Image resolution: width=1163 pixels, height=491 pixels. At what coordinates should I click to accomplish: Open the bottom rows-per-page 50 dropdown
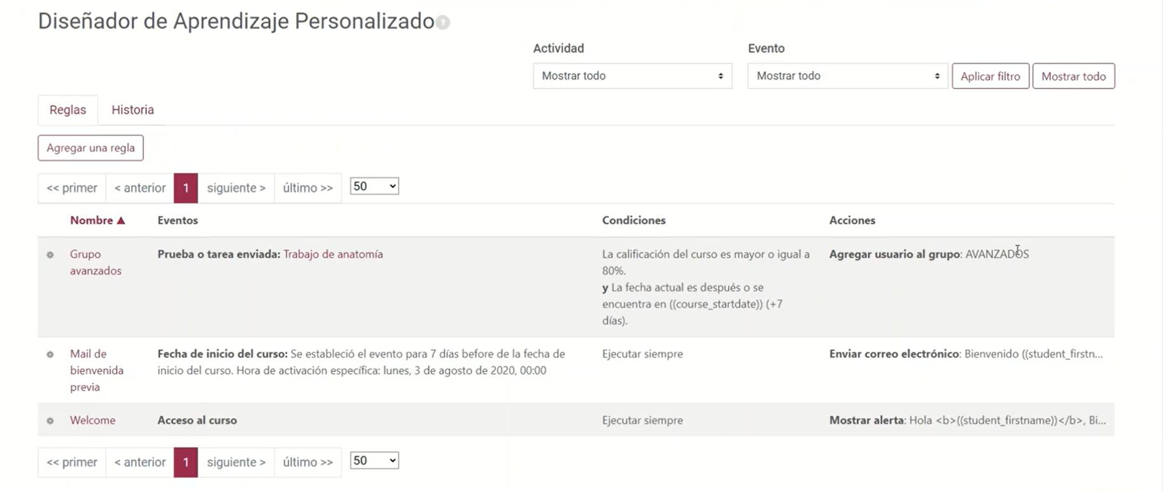tap(374, 460)
